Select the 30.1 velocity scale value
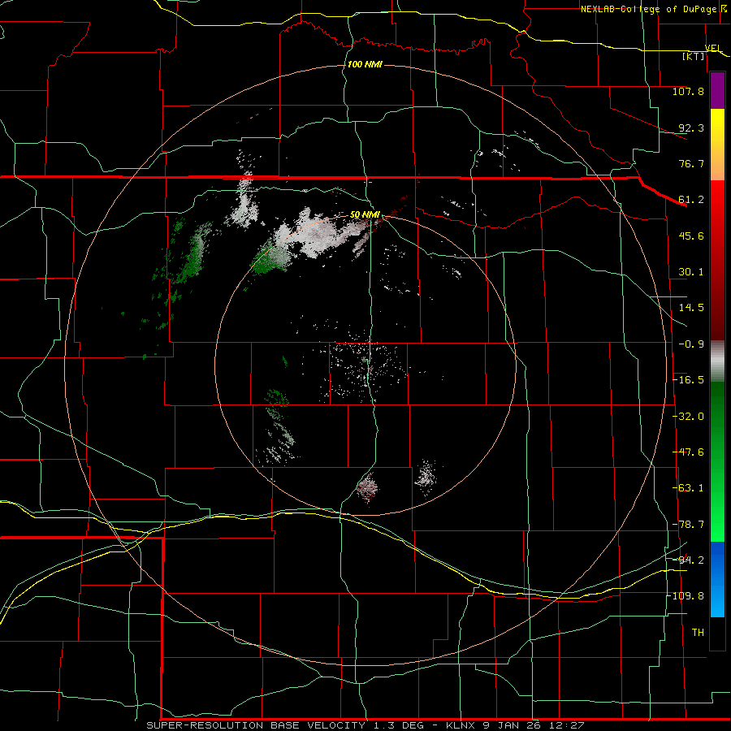Screen dimensions: 731x731 691,272
